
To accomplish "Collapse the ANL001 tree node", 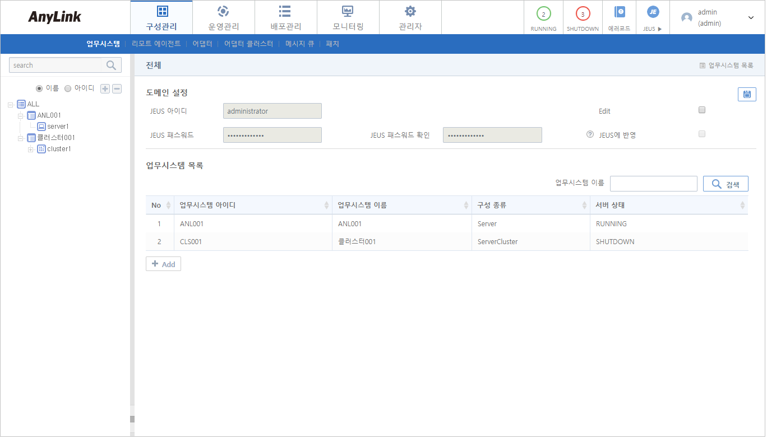I will click(21, 115).
